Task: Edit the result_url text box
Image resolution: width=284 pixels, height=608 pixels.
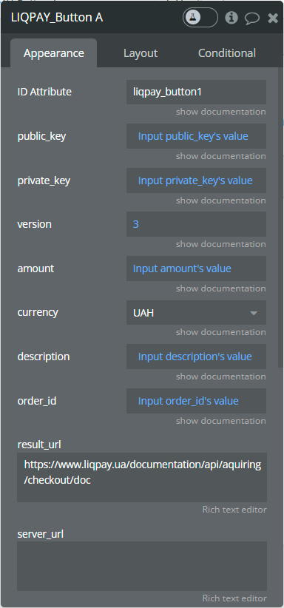Action: tap(142, 477)
